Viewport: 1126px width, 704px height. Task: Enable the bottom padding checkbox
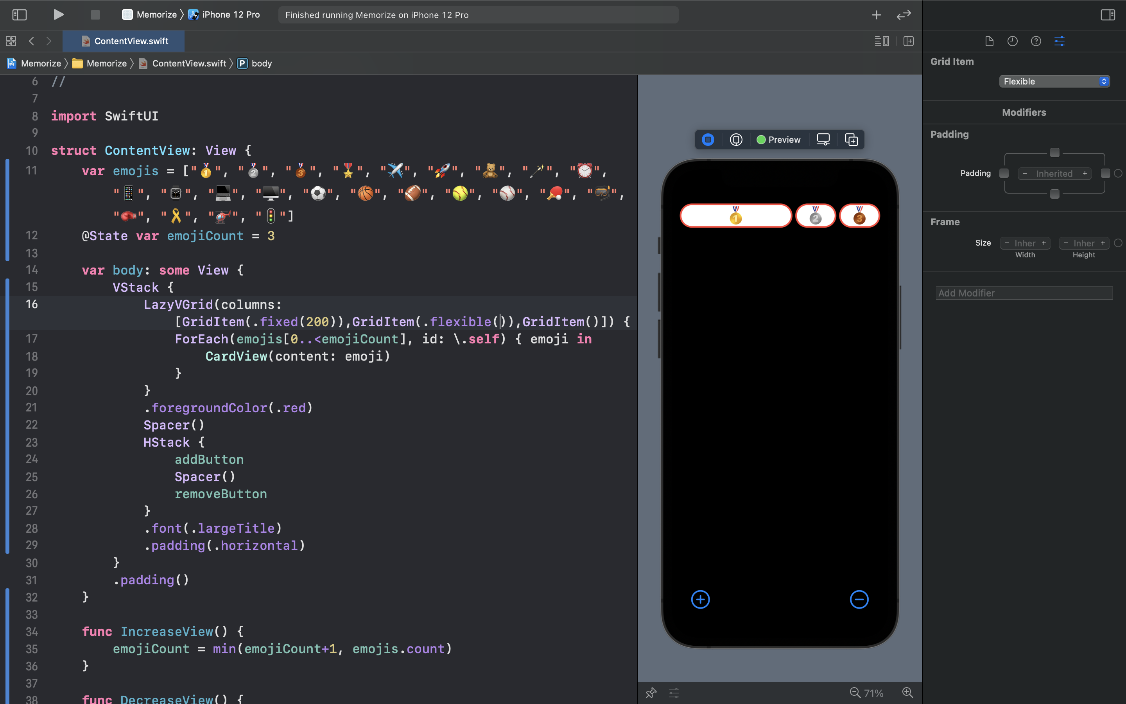(1054, 194)
